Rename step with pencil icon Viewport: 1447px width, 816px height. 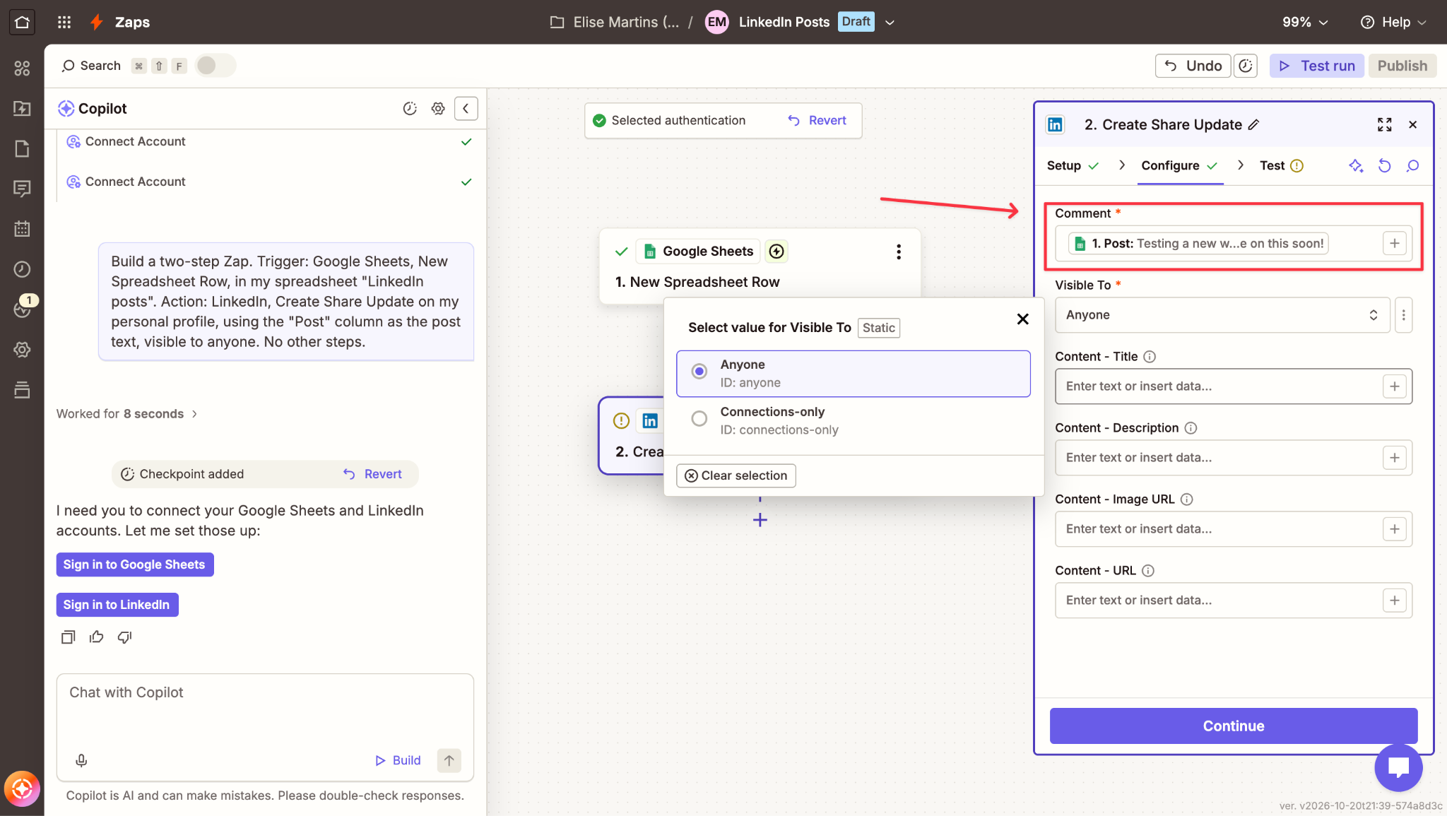point(1254,124)
